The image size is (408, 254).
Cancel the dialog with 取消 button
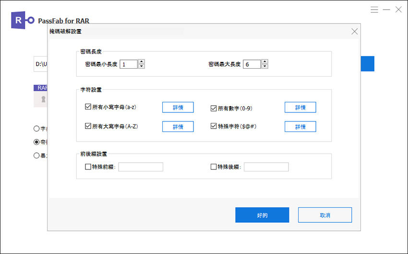click(x=325, y=215)
